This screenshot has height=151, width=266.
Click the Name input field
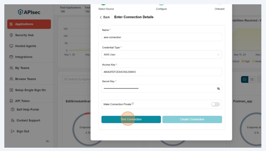(x=161, y=37)
